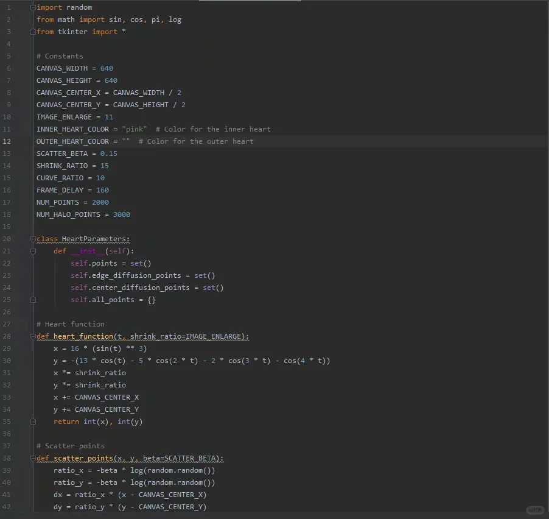
Task: Click 'self.points = set()' line
Action: coord(111,264)
